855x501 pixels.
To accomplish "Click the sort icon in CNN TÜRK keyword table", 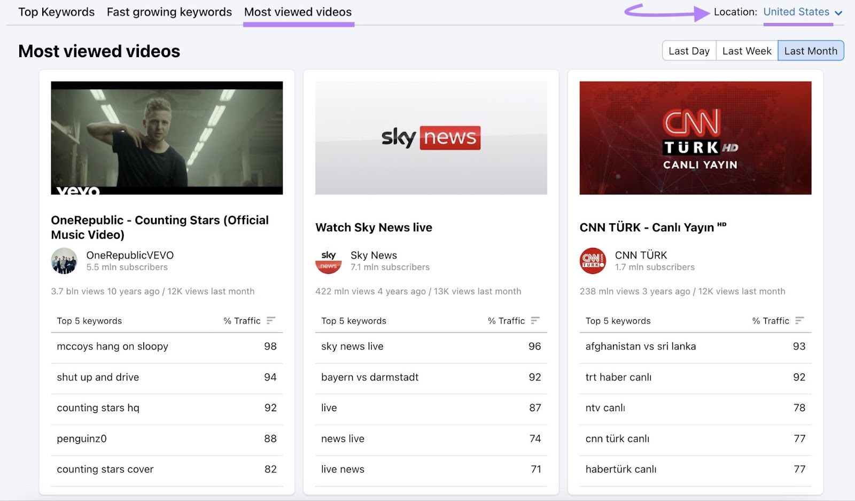I will (799, 320).
